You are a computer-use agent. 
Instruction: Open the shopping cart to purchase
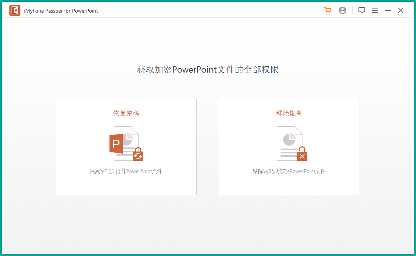328,10
